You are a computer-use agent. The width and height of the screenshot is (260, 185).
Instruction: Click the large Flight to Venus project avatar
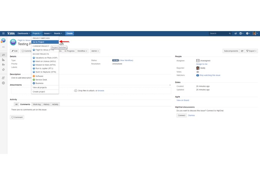point(13,42)
